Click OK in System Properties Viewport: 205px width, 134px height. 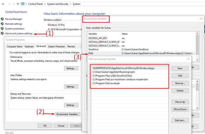[45, 126]
